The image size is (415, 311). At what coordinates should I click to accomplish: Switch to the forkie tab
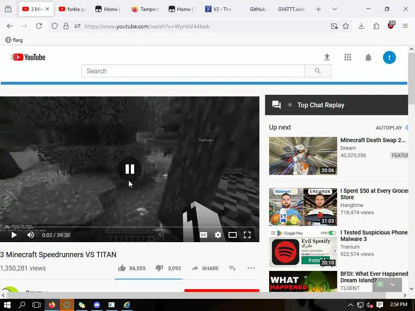(x=72, y=9)
